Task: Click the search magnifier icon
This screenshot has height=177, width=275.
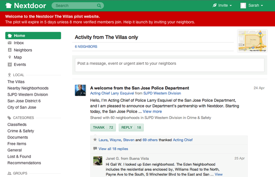Action: 99,6
